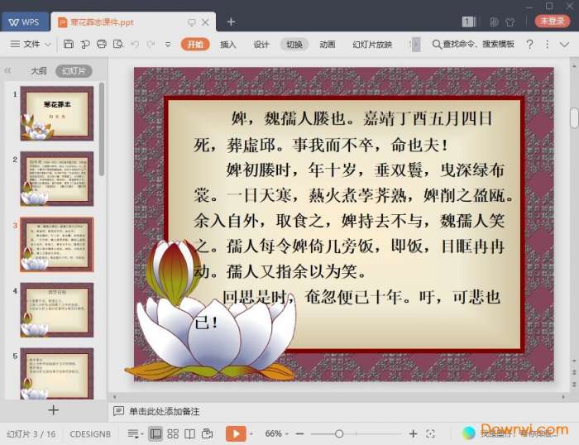Image resolution: width=579 pixels, height=445 pixels.
Task: Expand the slideshow play options arrow
Action: 251,434
